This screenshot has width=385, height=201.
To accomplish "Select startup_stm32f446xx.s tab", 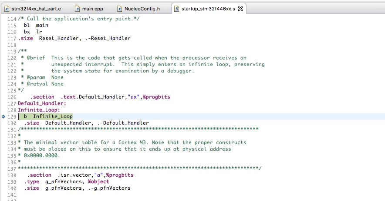I will pyautogui.click(x=208, y=9).
